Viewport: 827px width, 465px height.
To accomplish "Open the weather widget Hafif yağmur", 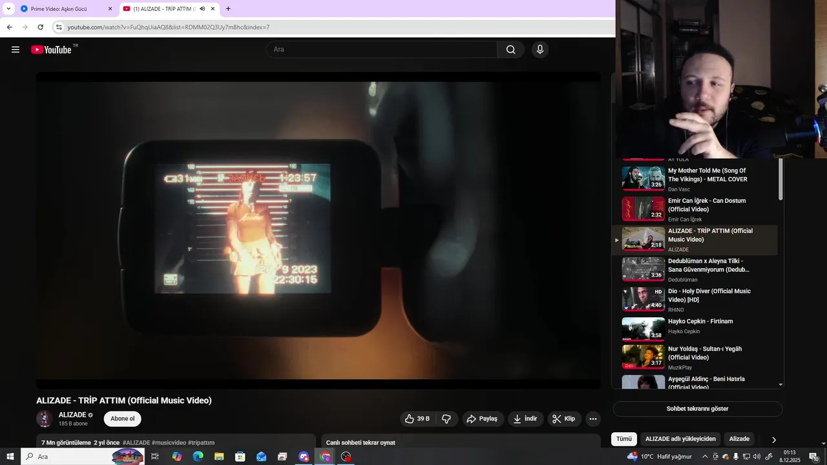I will click(x=659, y=457).
